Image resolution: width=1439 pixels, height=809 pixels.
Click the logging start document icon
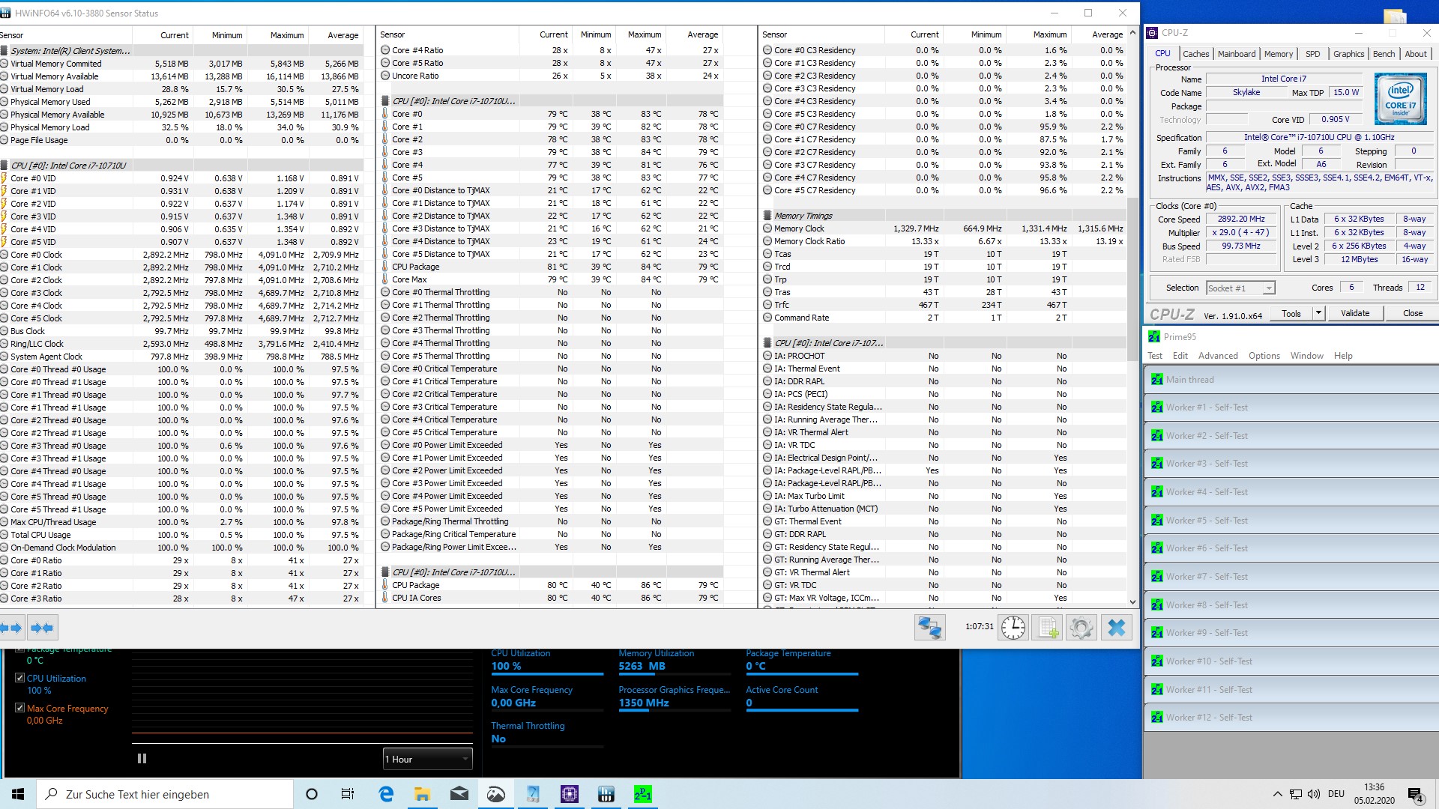coord(1046,628)
